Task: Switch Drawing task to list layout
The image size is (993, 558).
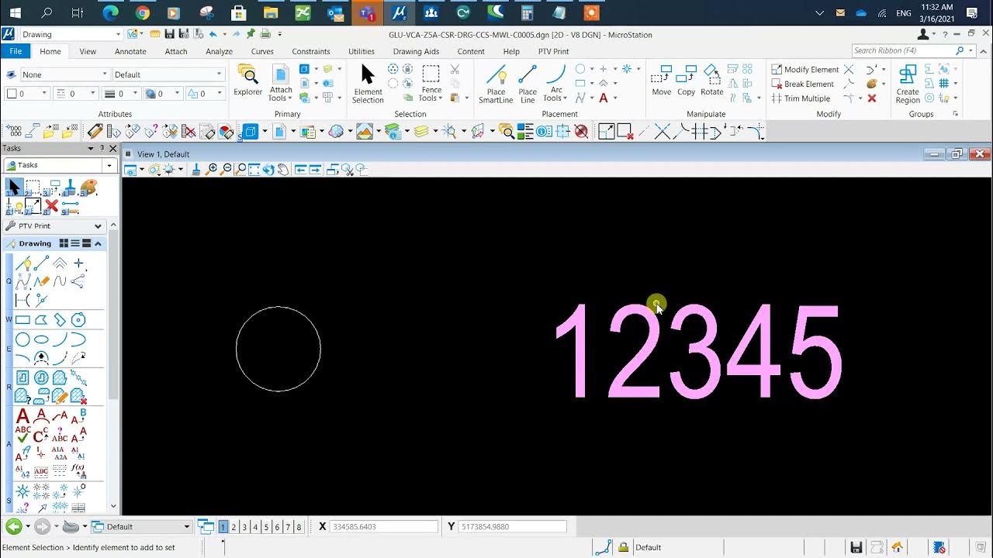Action: coord(75,243)
